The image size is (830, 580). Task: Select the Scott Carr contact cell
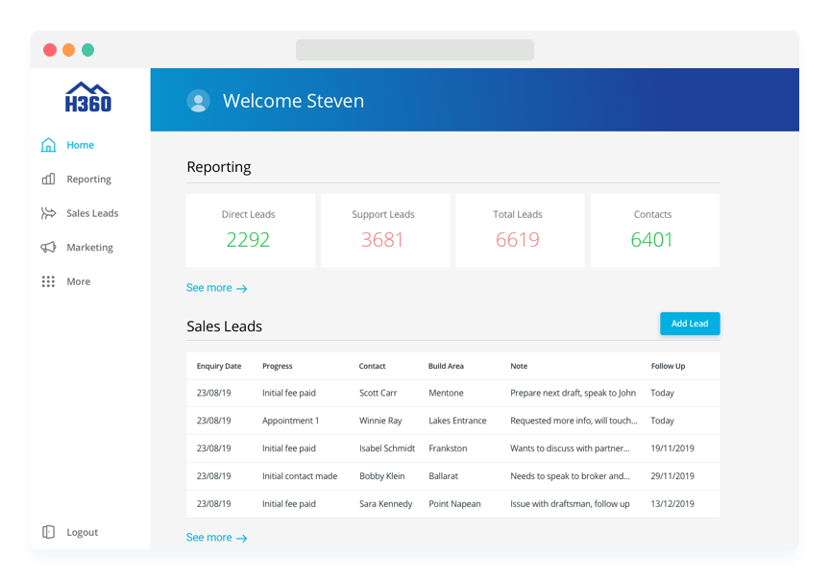pyautogui.click(x=378, y=393)
